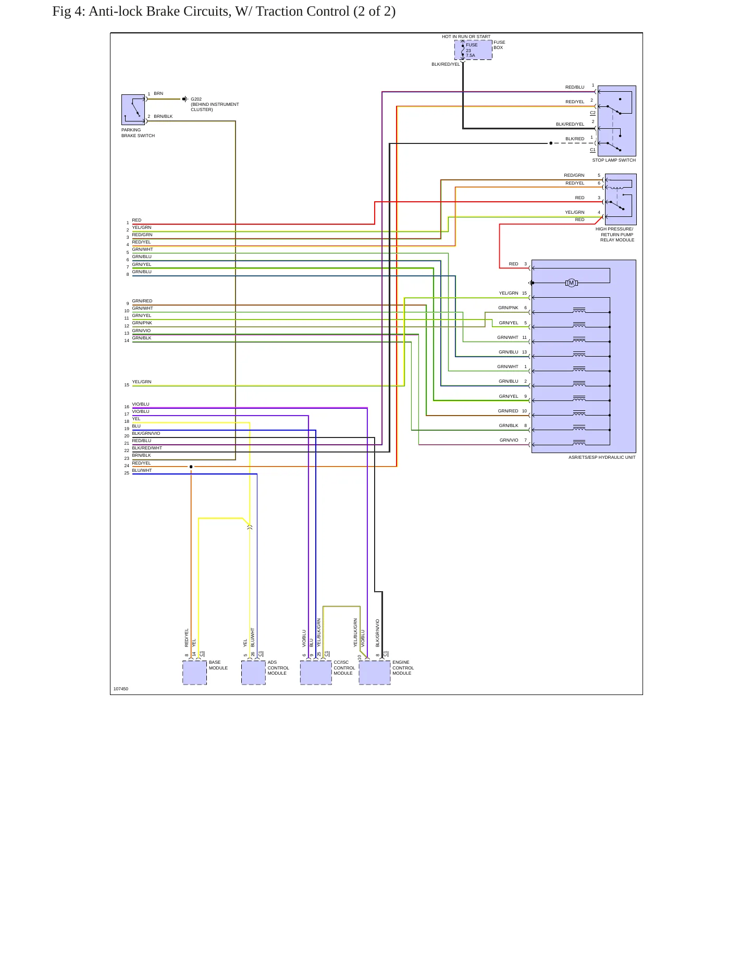Click the GRN/BLK pin 8 label on hydraulic unit
This screenshot has width=753, height=975.
509,425
